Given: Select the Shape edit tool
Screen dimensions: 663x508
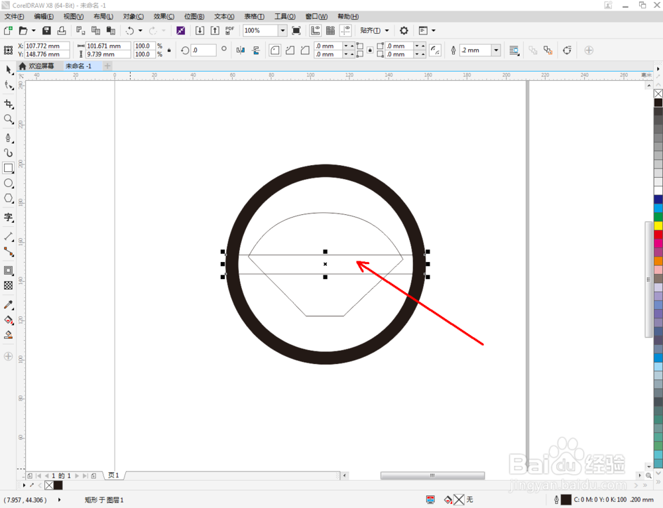Looking at the screenshot, I should click(x=9, y=86).
